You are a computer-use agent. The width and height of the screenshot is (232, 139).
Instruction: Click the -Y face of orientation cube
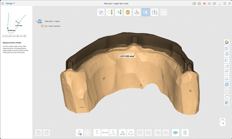click(223, 123)
